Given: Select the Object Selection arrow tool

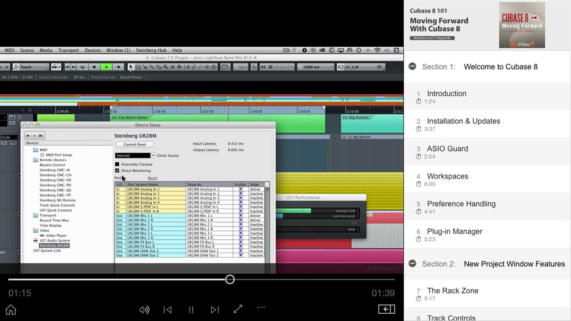Looking at the screenshot, I should [131, 67].
